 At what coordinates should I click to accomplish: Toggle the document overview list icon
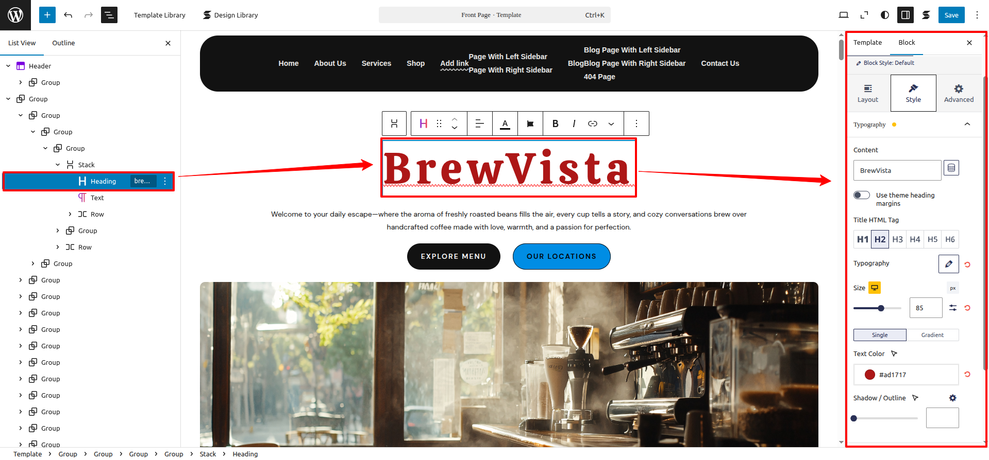click(x=109, y=15)
